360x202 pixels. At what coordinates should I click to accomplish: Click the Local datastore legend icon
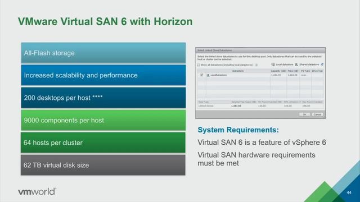[x=273, y=65]
